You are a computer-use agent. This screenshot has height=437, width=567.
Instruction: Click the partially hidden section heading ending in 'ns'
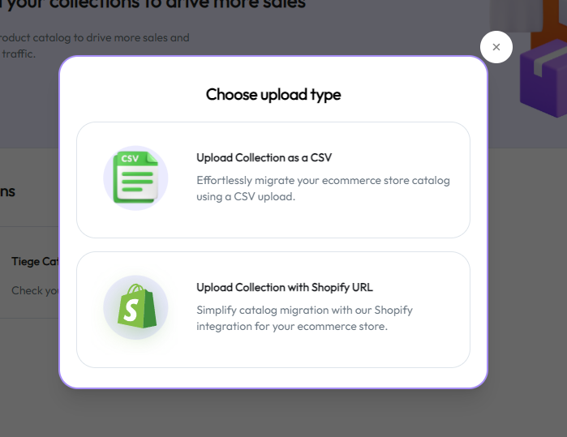pyautogui.click(x=8, y=191)
